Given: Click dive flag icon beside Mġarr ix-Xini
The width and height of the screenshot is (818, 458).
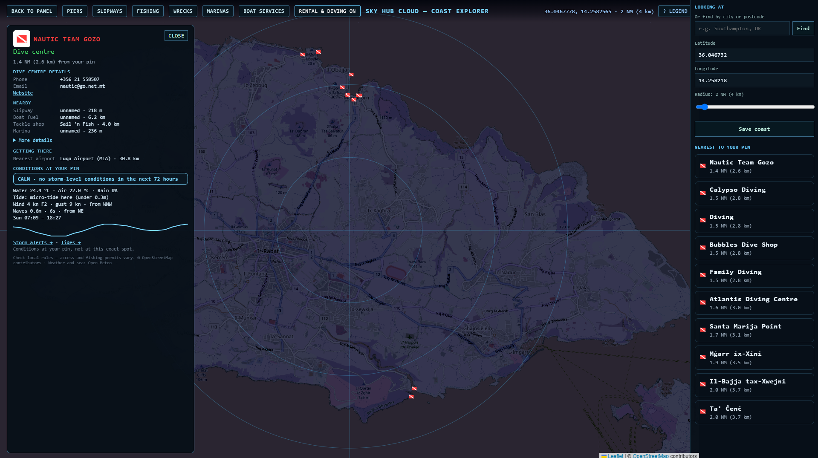Looking at the screenshot, I should (x=702, y=357).
